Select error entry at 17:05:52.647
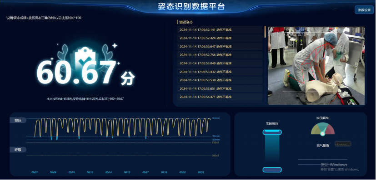The width and height of the screenshot is (376, 180). pos(220,46)
